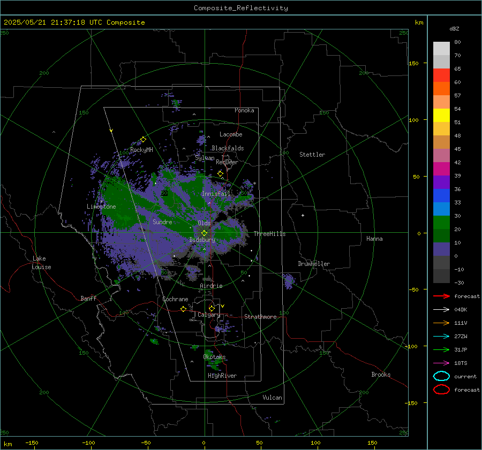The width and height of the screenshot is (482, 450).
Task: Click the Vulcan label
Action: [x=273, y=398]
